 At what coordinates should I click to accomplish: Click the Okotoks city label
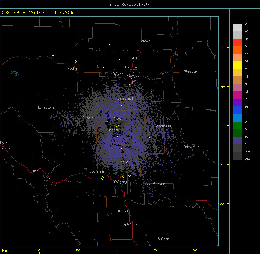click(124, 211)
